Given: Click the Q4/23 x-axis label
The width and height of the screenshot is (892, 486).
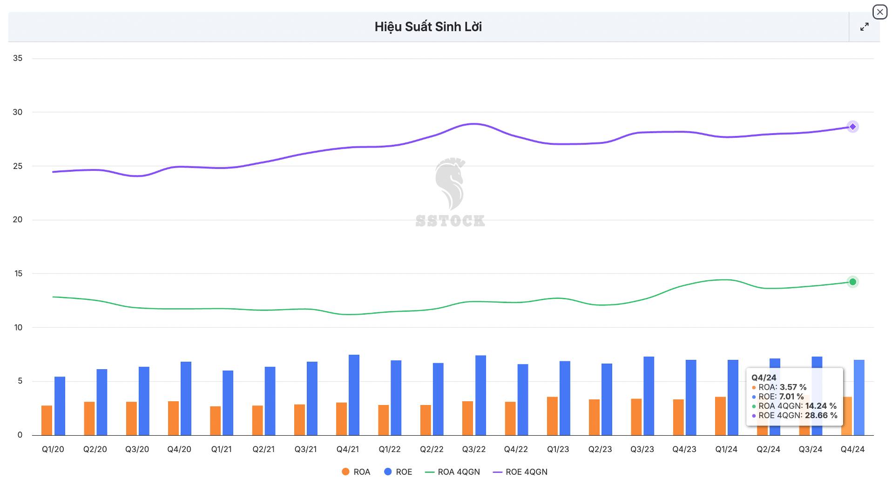Looking at the screenshot, I should (684, 449).
